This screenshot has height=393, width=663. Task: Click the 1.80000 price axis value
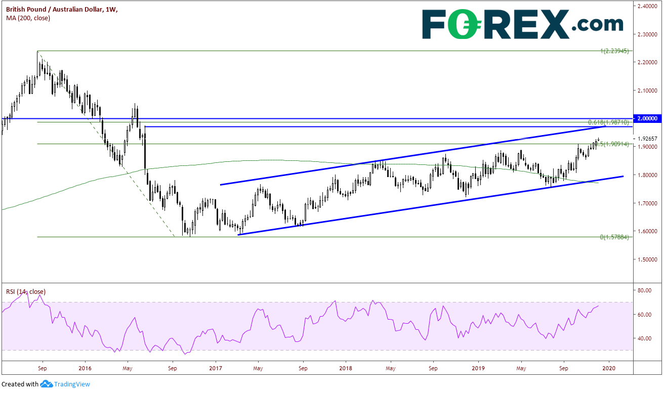click(648, 175)
